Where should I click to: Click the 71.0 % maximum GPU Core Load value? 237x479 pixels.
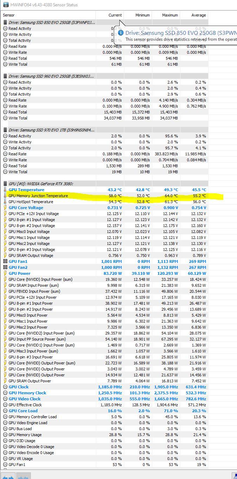(x=171, y=411)
